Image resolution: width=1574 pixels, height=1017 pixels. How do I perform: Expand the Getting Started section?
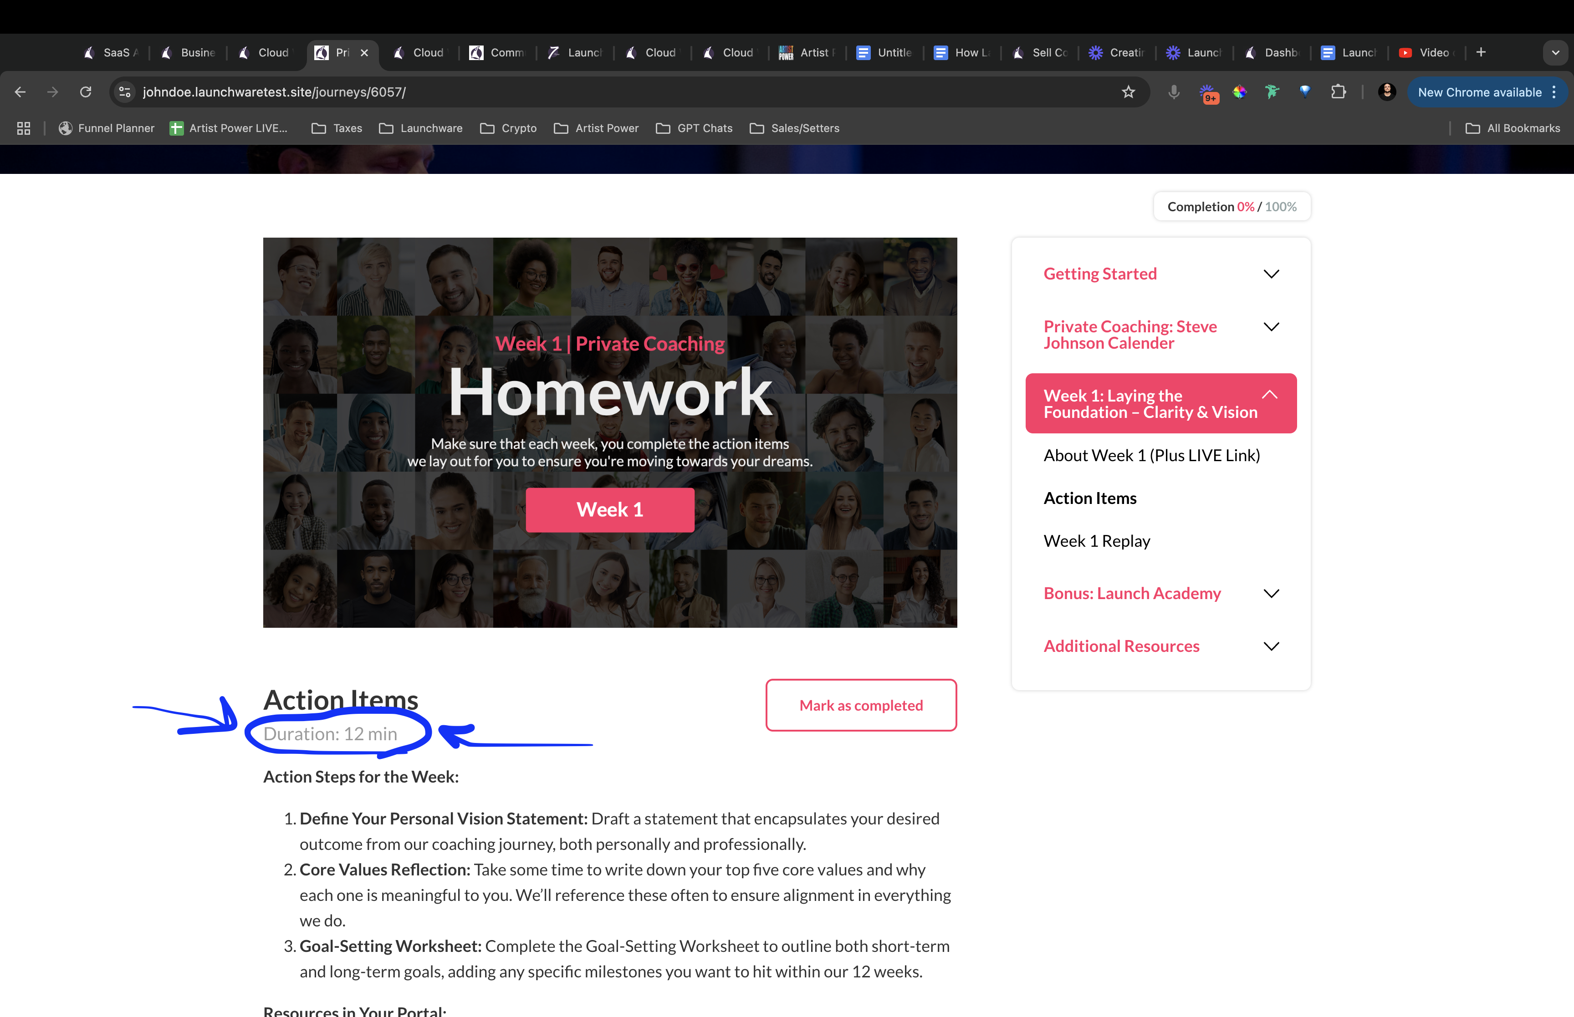(x=1271, y=274)
